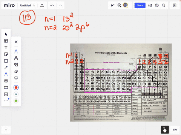Select the Comment tool
Screen dimensions: 181x135
click(6, 81)
